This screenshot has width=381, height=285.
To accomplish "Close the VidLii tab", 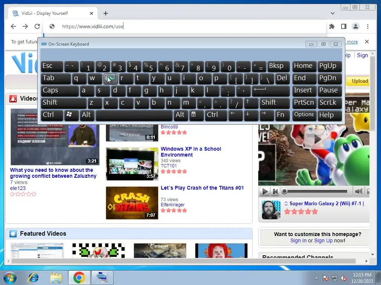I will 92,13.
